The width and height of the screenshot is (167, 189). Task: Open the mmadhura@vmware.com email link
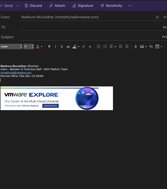16,73
